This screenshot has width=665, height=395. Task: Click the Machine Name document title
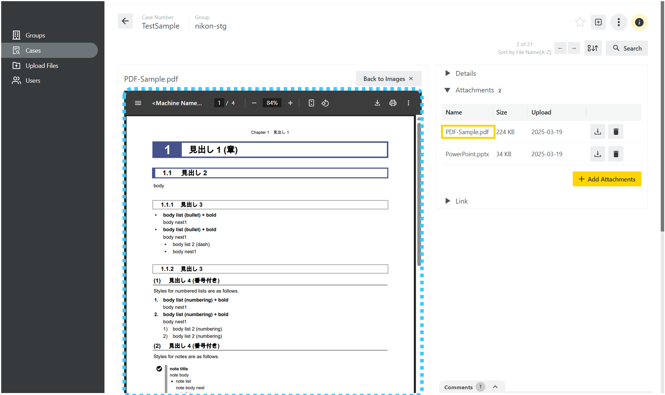177,103
